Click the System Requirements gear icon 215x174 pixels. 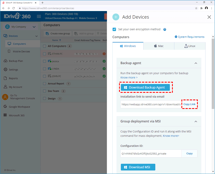click(176, 37)
